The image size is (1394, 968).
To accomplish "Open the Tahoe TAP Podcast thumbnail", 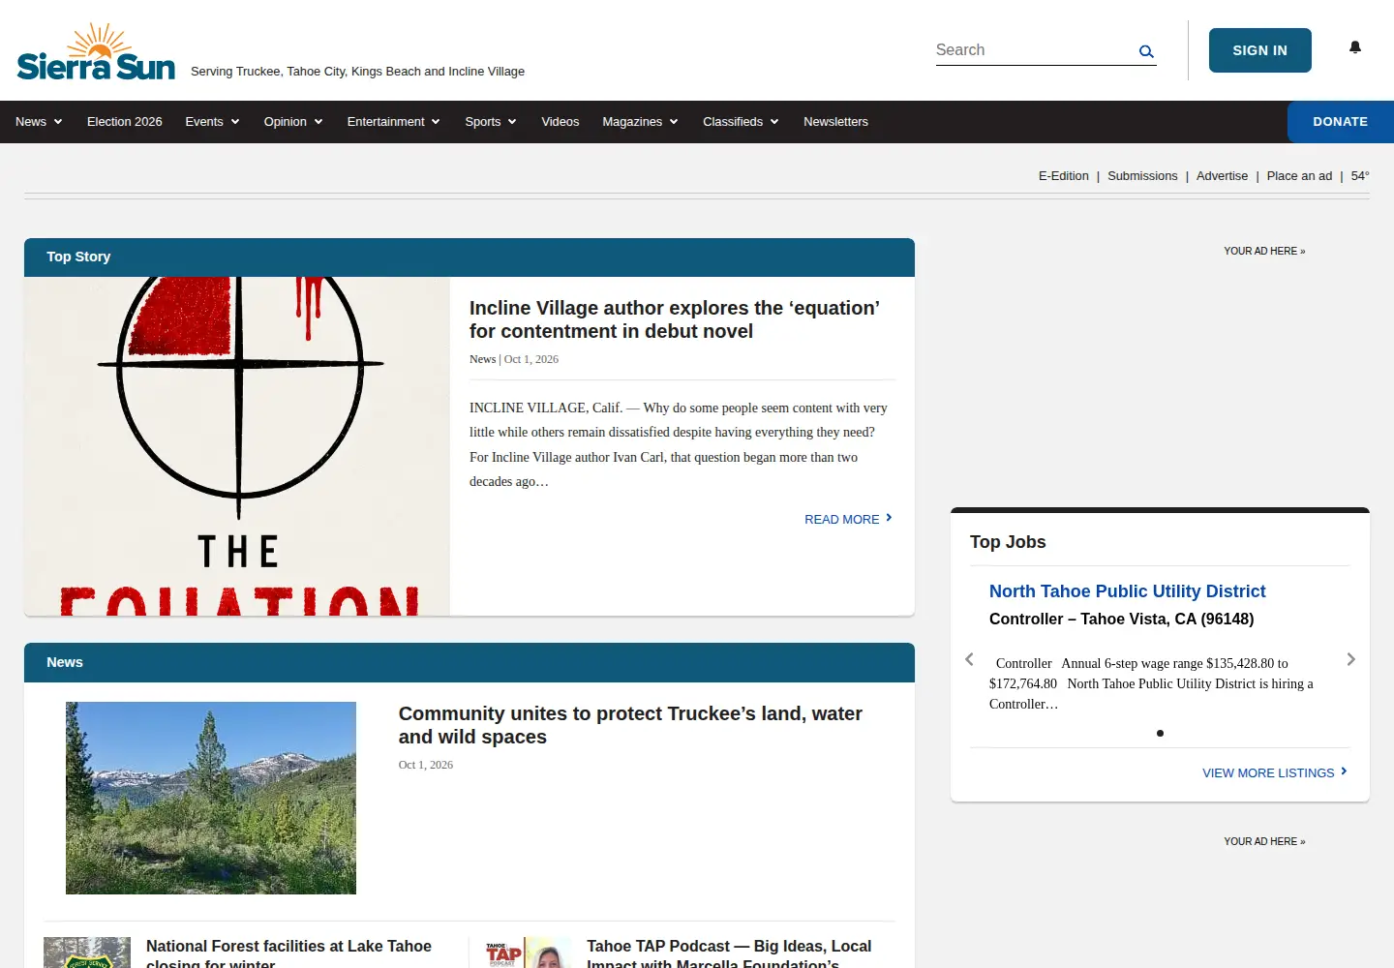I will pyautogui.click(x=529, y=953).
